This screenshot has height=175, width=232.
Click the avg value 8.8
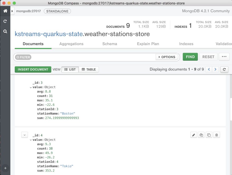[x=48, y=92]
